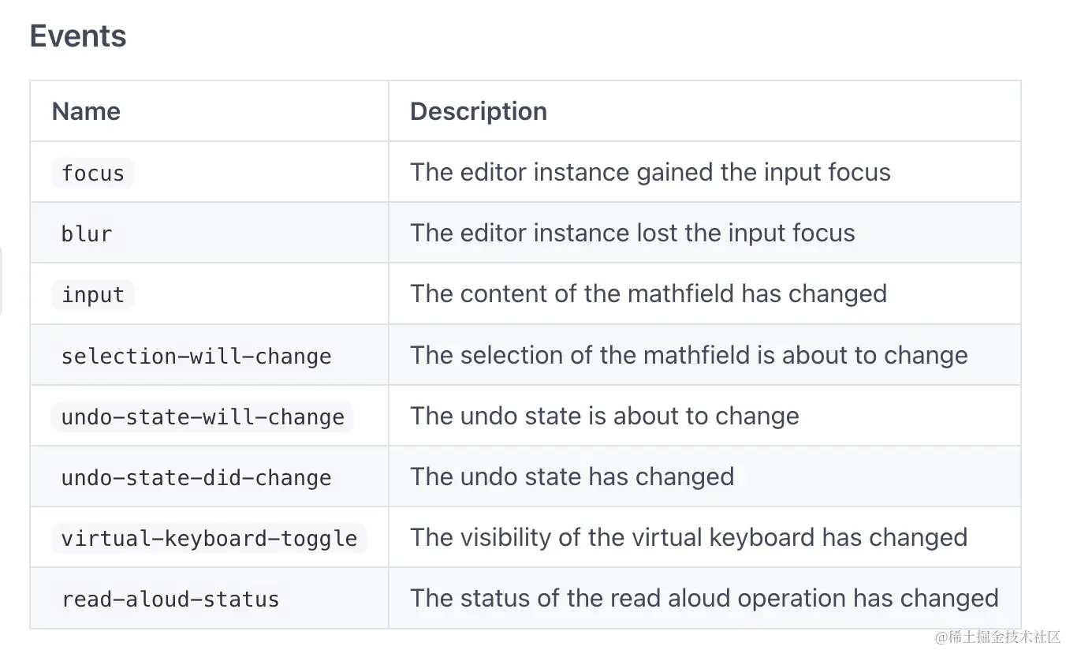Click "content of the mathfield has changed" text
The image size is (1066, 650).
click(x=648, y=293)
